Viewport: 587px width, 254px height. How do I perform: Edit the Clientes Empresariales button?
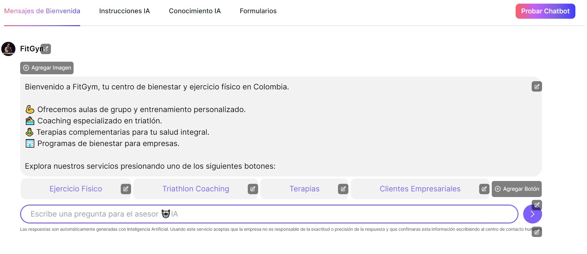coord(484,189)
